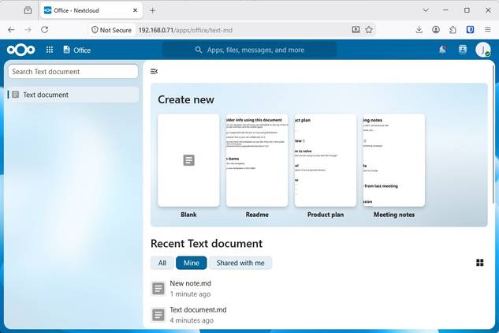
Task: Collapse the navigation sidebar toggle icon
Action: 154,71
